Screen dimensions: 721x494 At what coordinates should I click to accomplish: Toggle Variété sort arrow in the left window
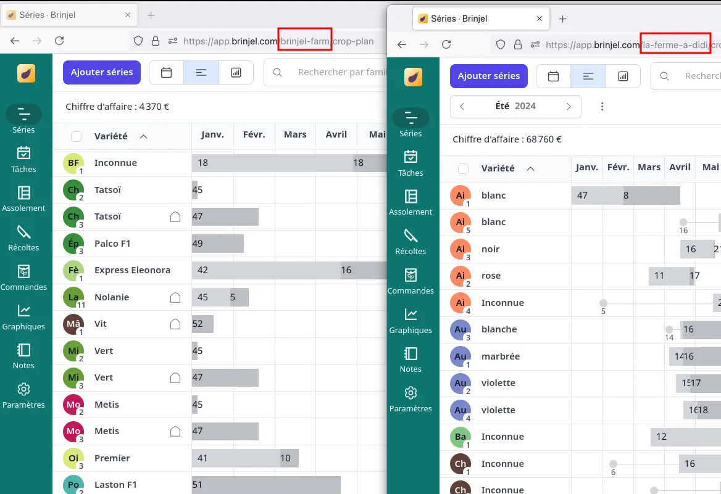pos(144,136)
